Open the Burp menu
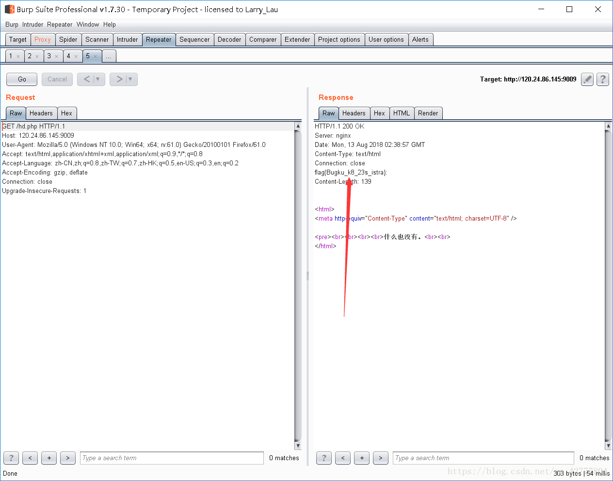 [x=12, y=24]
